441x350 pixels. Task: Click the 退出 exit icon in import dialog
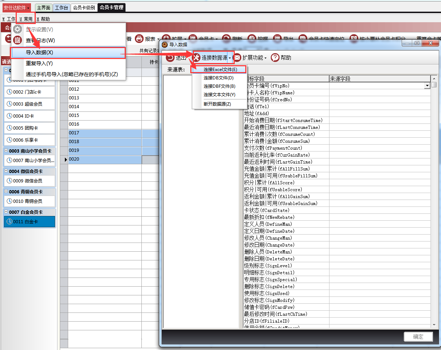[x=170, y=58]
